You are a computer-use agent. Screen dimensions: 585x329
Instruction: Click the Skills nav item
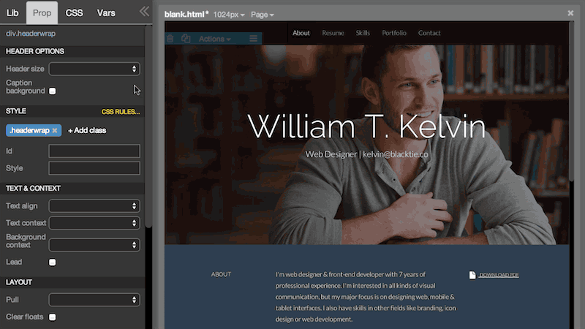coord(363,33)
